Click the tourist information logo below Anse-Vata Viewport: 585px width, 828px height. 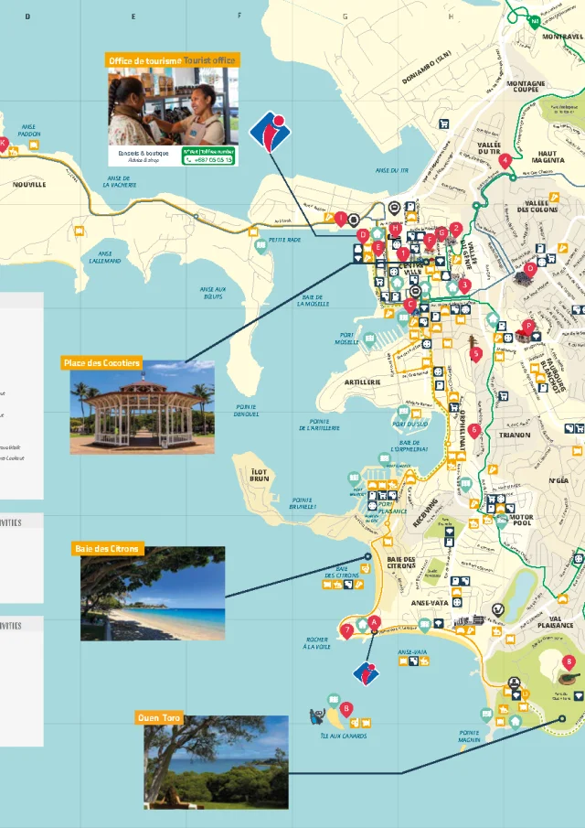366,673
